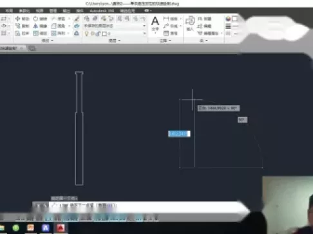
Task: Toggle the layer on/off lightbulb
Action: [86, 33]
